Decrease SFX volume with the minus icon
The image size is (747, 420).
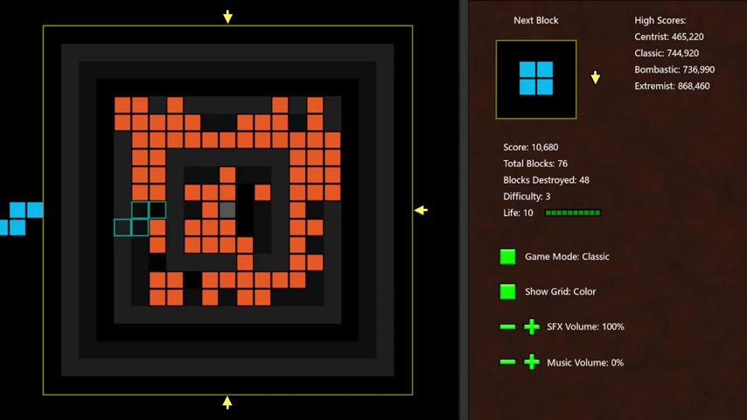507,326
